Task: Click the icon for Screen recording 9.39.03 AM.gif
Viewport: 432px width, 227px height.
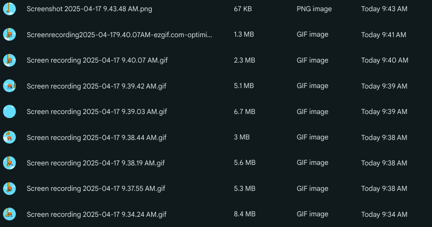Action: click(9, 111)
